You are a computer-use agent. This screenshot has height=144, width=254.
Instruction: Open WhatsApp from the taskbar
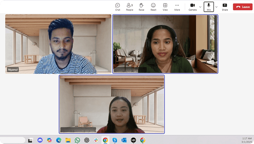(x=77, y=140)
